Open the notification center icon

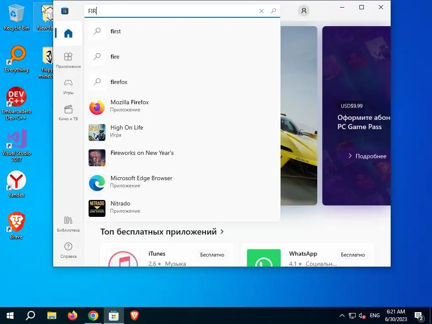tap(419, 316)
